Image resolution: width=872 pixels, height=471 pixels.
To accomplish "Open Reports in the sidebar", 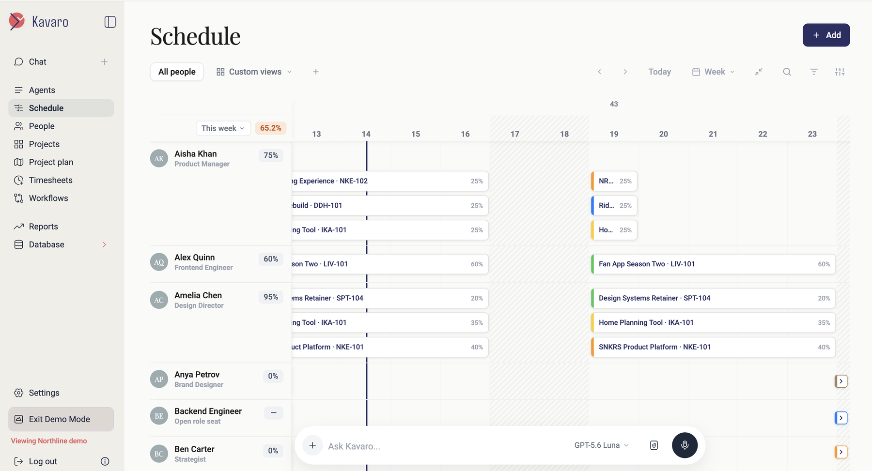I will [x=61, y=227].
